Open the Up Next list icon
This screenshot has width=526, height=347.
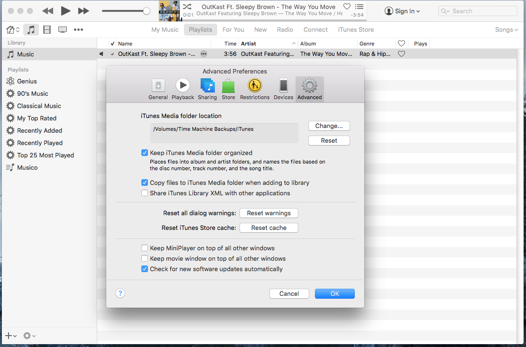[360, 7]
